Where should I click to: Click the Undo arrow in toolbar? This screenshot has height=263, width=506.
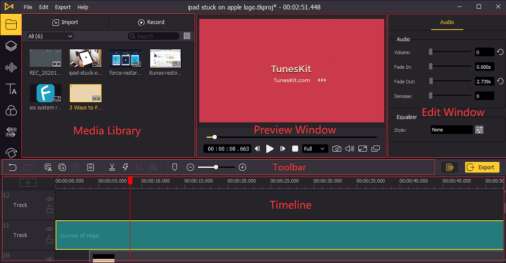(12, 167)
